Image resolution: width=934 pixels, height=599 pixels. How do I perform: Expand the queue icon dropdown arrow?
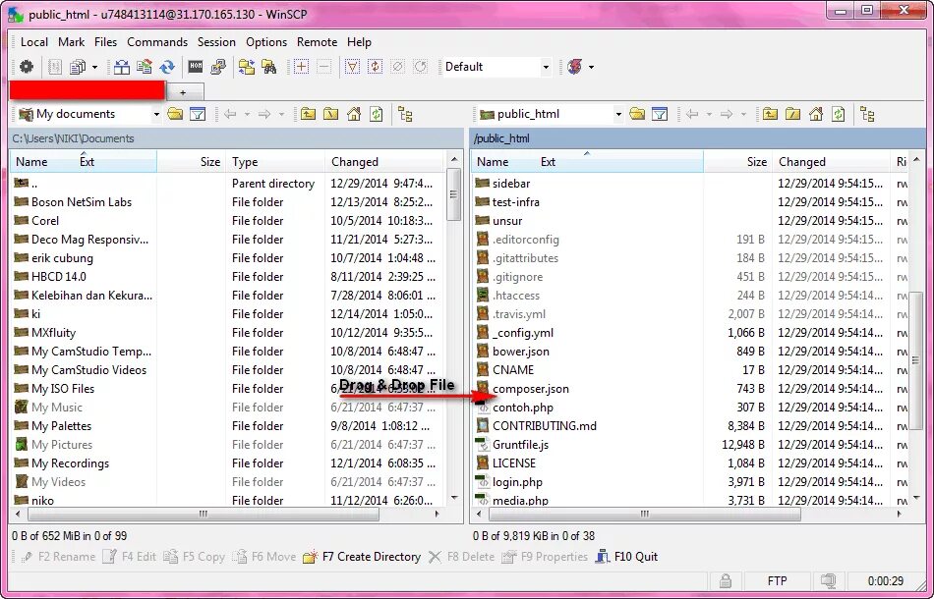click(x=94, y=67)
